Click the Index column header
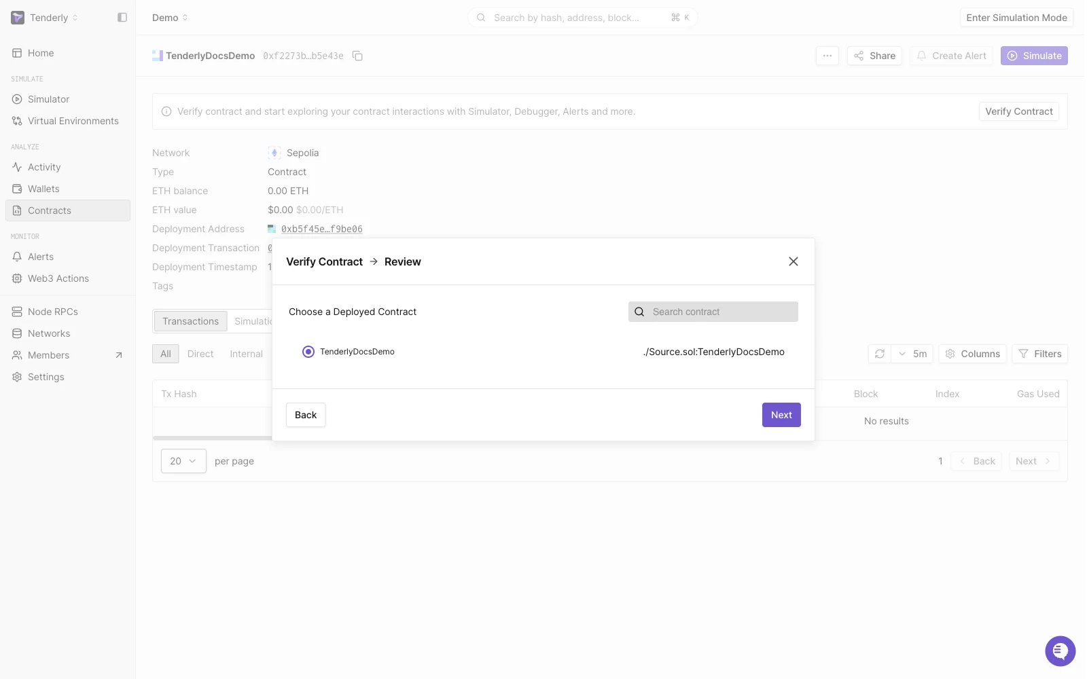Viewport: 1087px width, 679px height. pyautogui.click(x=947, y=394)
